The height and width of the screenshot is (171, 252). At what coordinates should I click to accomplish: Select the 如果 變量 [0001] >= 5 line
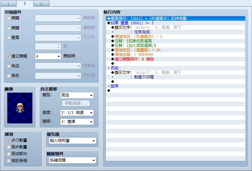click(176, 23)
